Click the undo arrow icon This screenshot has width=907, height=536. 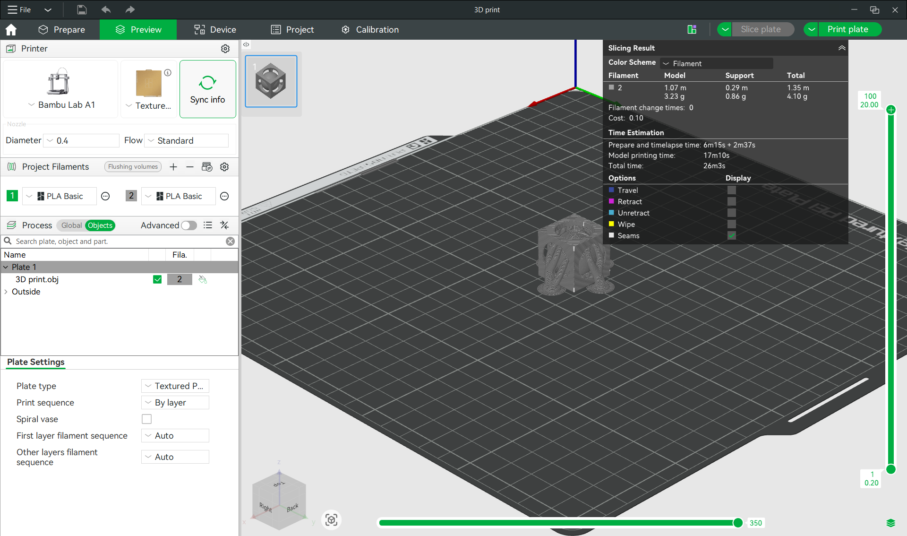[106, 9]
